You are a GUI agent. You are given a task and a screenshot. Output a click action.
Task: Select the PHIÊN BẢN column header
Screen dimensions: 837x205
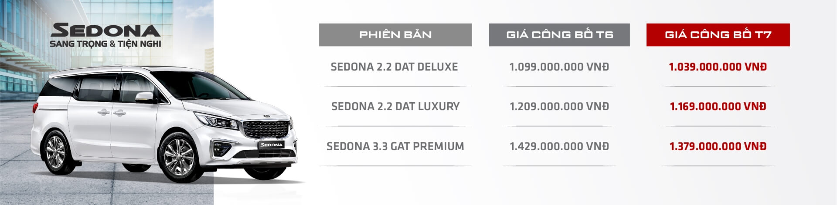click(x=395, y=35)
